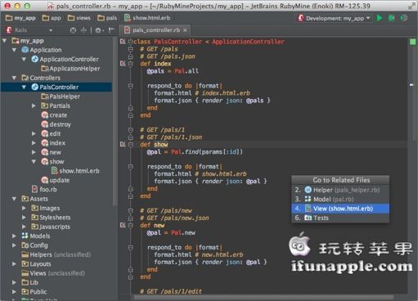418x301 pixels.
Task: Expand the Partials folder
Action: pyautogui.click(x=34, y=106)
